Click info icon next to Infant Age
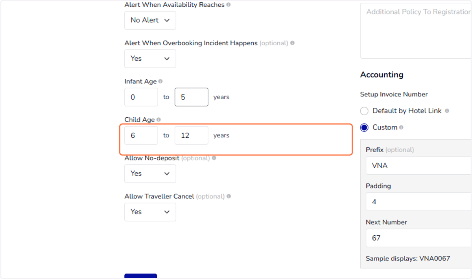472x279 pixels. point(160,81)
